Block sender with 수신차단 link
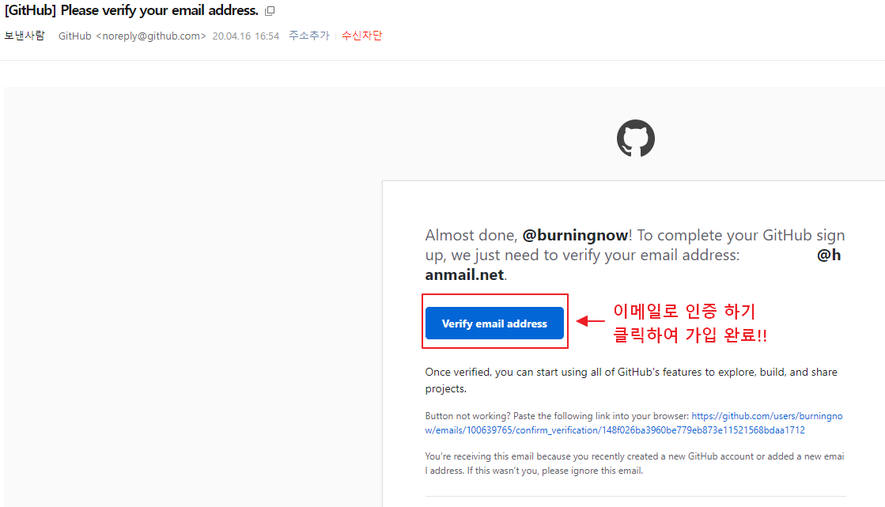 pos(361,36)
